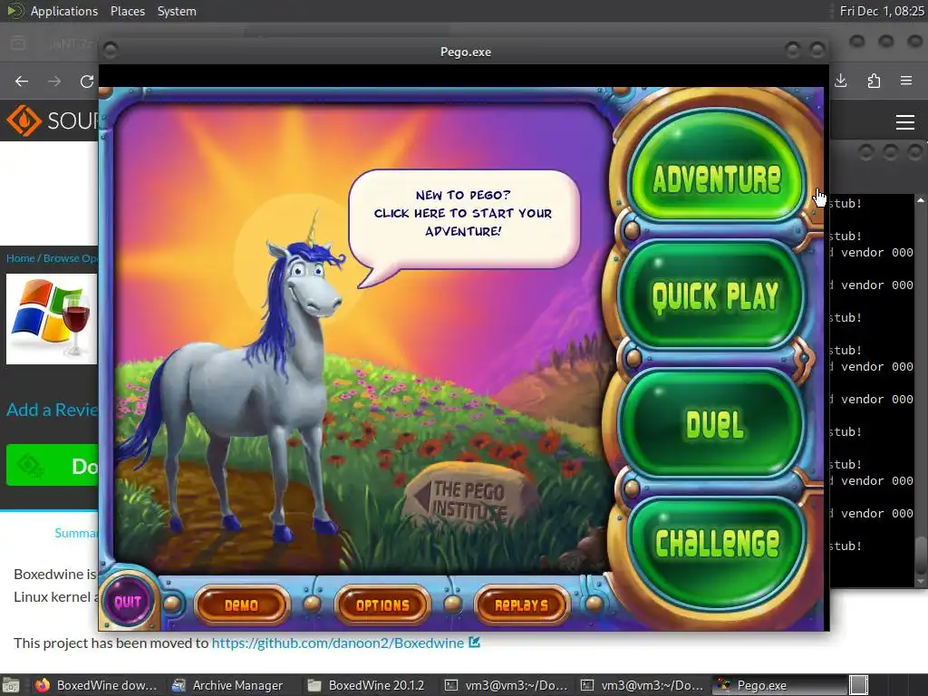The width and height of the screenshot is (928, 696).
Task: Click the BoxedWine project icon thumbnail
Action: 52,318
